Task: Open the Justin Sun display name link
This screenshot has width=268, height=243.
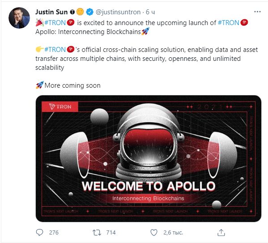Action: point(51,12)
